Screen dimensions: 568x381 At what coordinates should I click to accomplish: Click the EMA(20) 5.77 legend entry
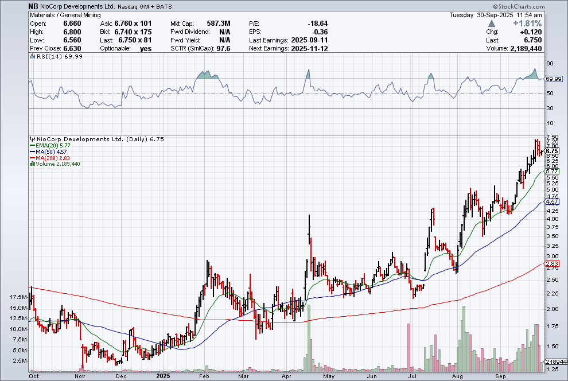(50, 146)
